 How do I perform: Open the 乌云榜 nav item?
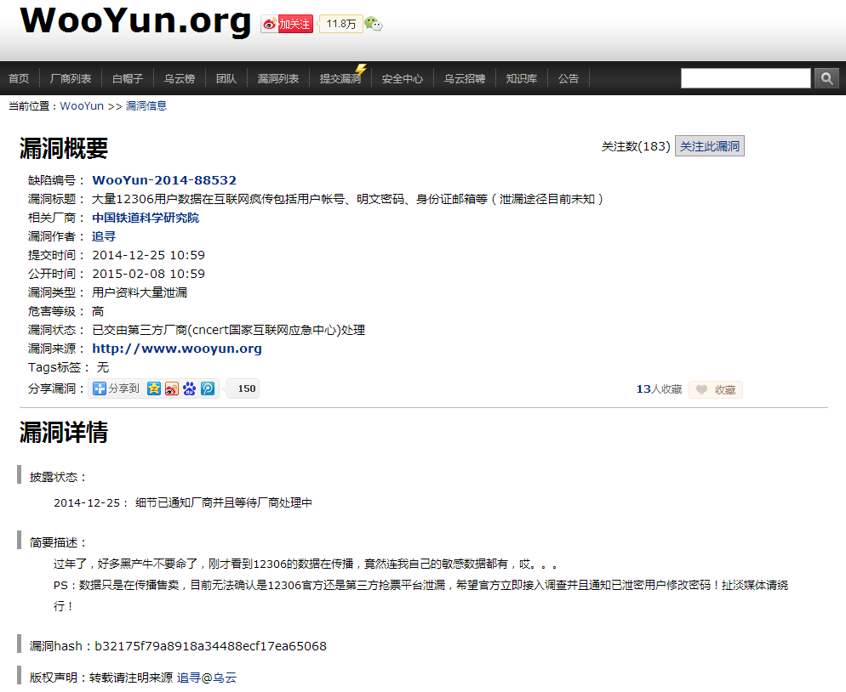click(179, 79)
